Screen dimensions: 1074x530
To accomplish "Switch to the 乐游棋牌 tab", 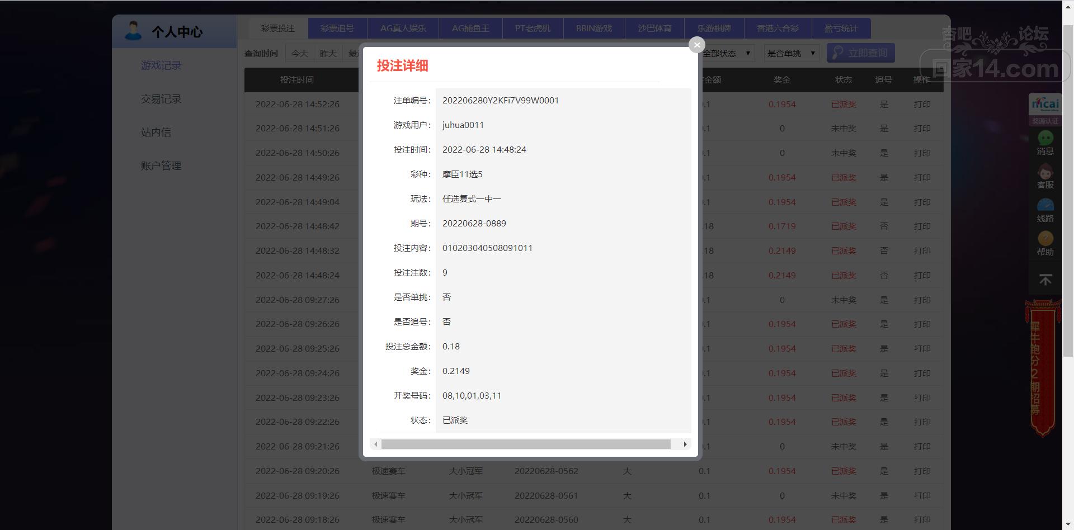I will tap(714, 28).
